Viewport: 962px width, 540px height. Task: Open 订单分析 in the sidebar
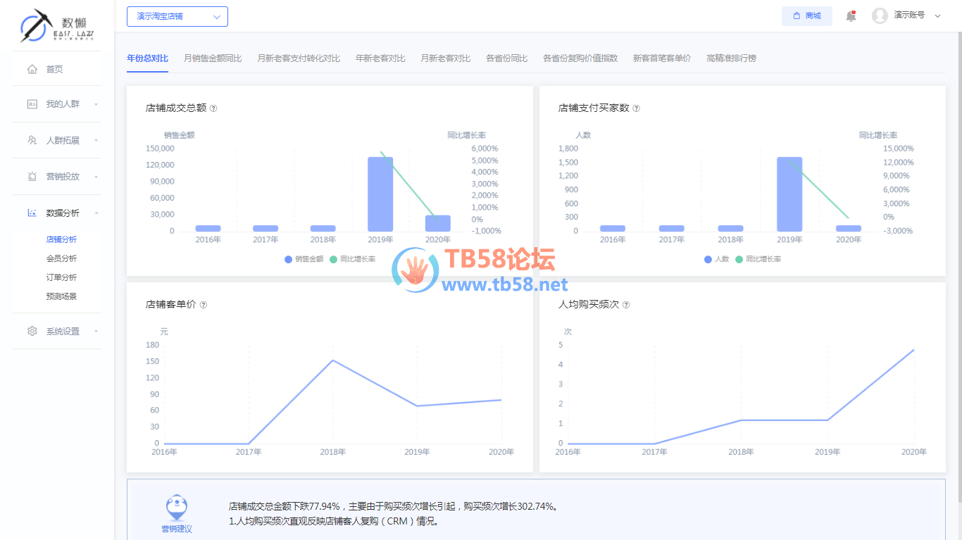pos(61,277)
